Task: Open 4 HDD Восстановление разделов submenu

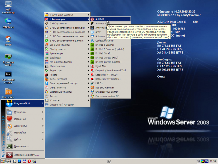Action: tap(67, 32)
